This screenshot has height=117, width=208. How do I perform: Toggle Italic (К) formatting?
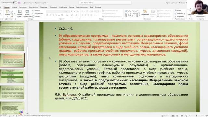click(50, 15)
